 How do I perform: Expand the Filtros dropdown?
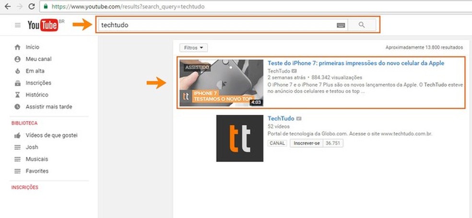pyautogui.click(x=194, y=48)
